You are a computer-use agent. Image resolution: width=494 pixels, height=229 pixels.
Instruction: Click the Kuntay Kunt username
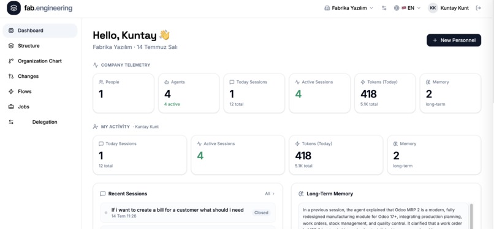(454, 8)
